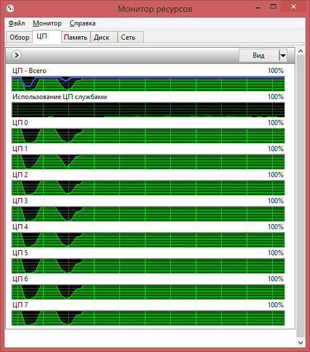Close the Монитор ресурсов window
The height and width of the screenshot is (352, 310).
293,7
